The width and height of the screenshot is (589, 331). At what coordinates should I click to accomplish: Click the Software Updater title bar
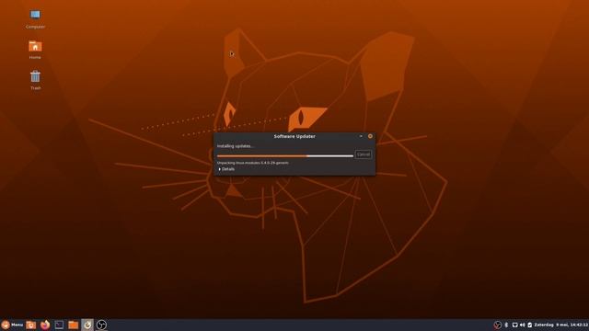[x=294, y=136]
